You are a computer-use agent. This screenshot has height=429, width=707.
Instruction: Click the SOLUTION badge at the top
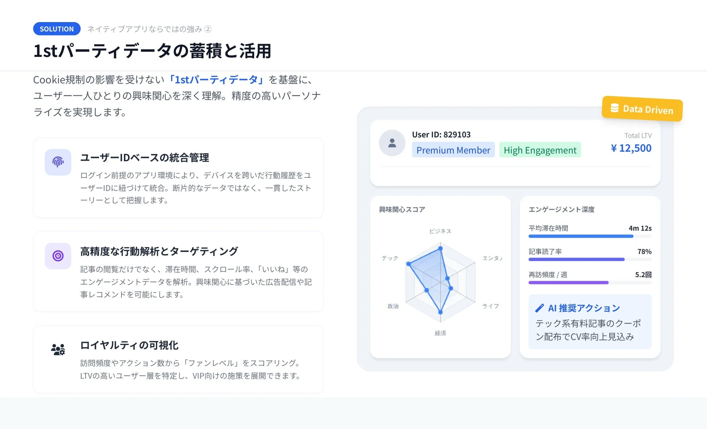pyautogui.click(x=57, y=29)
